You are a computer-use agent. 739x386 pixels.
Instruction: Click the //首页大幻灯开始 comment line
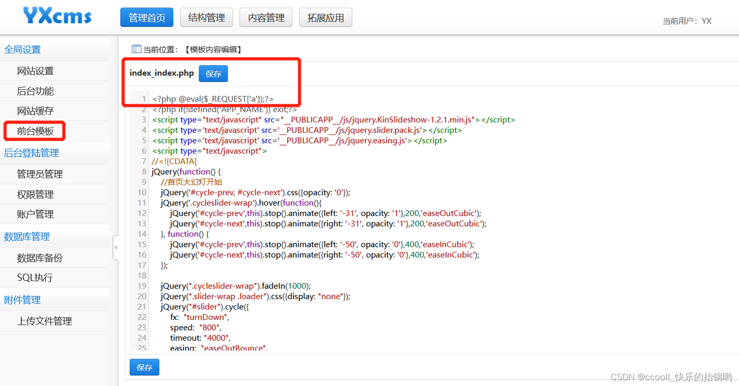pos(191,182)
